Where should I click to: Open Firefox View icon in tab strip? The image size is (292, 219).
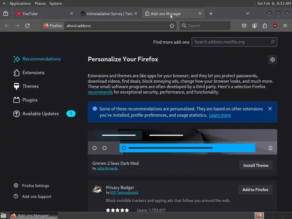tap(6, 14)
